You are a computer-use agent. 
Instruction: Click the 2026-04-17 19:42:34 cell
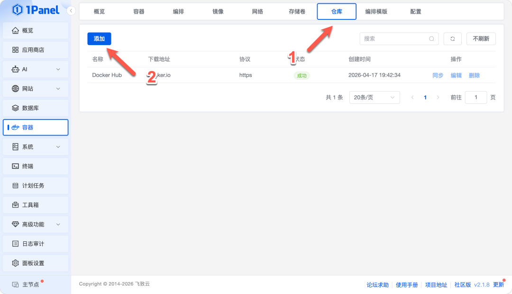click(x=374, y=75)
